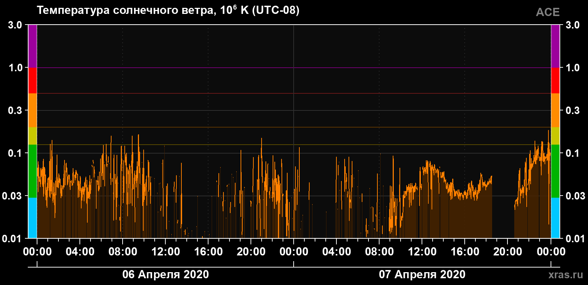588x285 pixels.
Task: Click the 0.3 value on the right axis
Action: point(573,110)
